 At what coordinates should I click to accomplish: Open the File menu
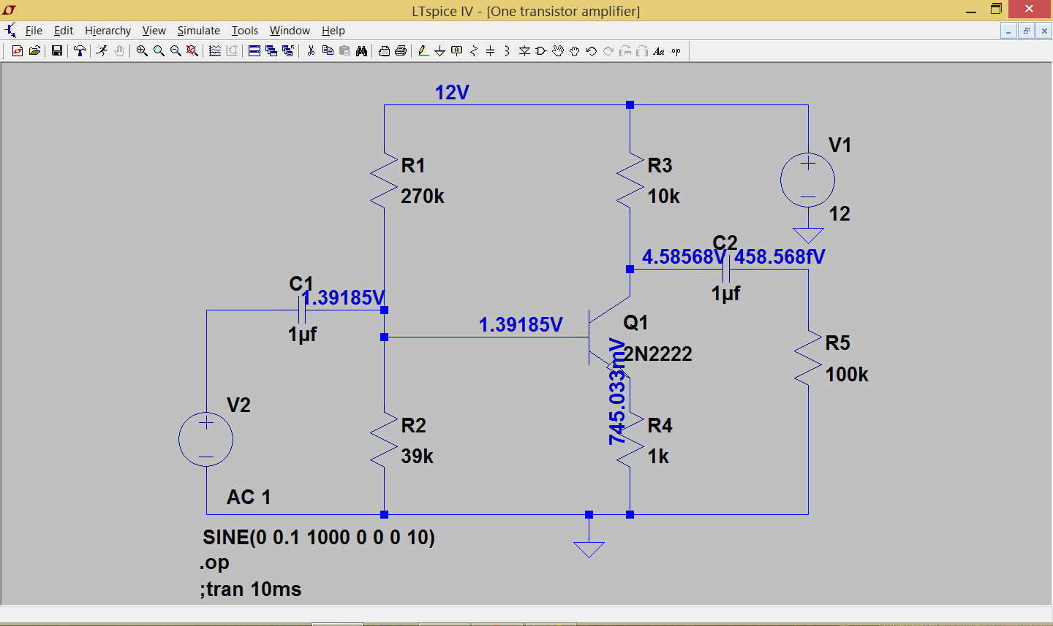pyautogui.click(x=34, y=31)
